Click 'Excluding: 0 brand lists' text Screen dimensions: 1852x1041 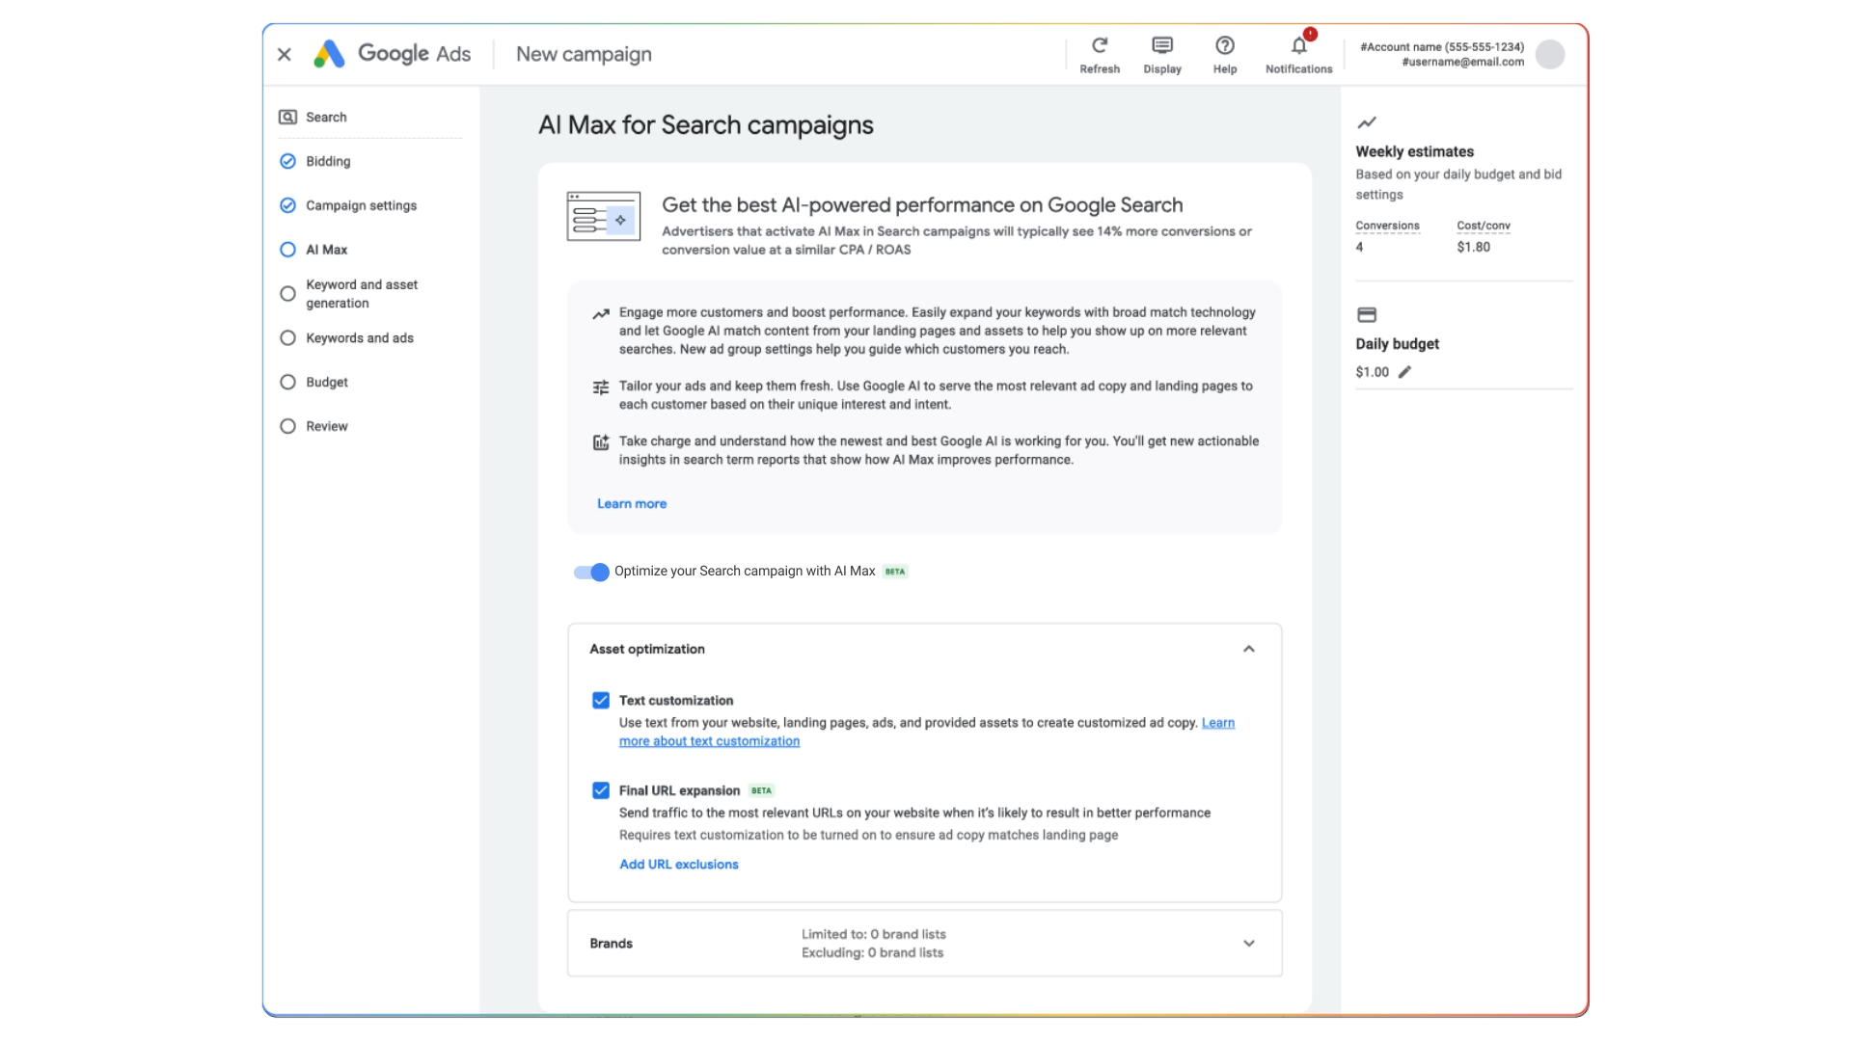[x=873, y=952]
